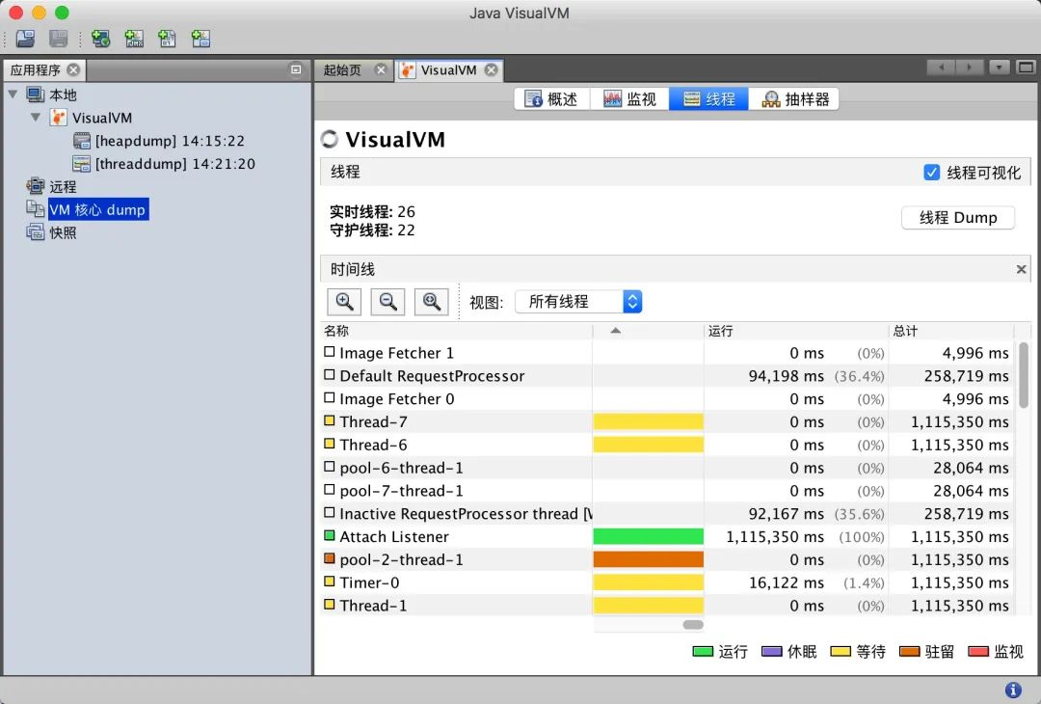Click the Add Remote Host toolbar icon
Viewport: 1041px width, 704px height.
click(100, 39)
